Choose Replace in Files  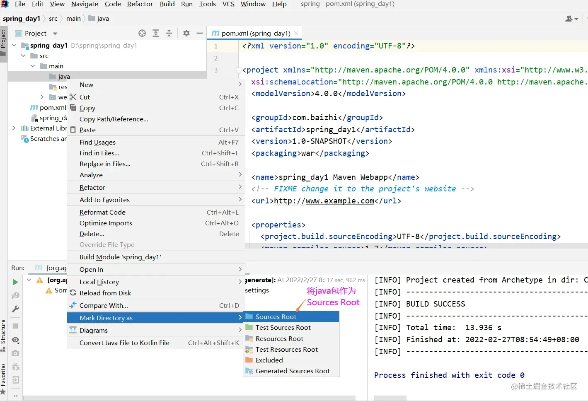pos(156,164)
